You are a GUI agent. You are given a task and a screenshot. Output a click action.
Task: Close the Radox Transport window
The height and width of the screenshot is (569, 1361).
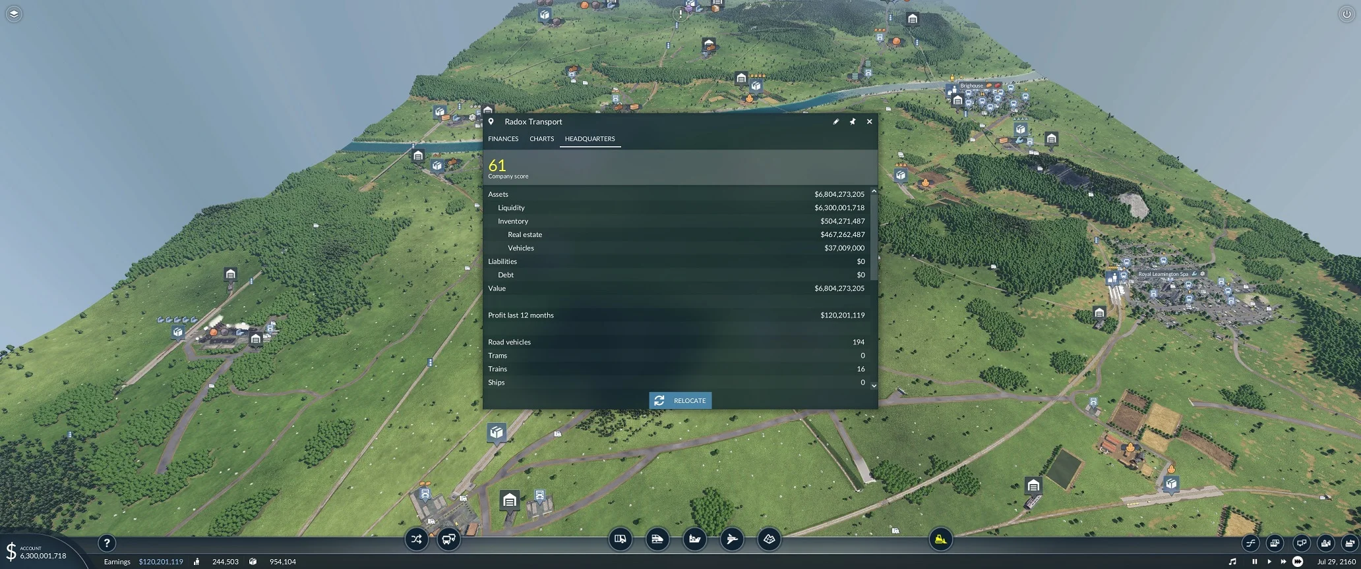click(870, 122)
